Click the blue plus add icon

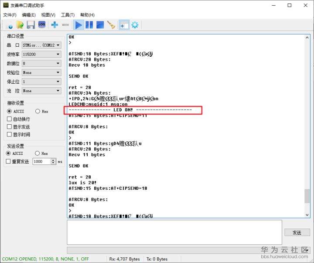(x=55, y=25)
